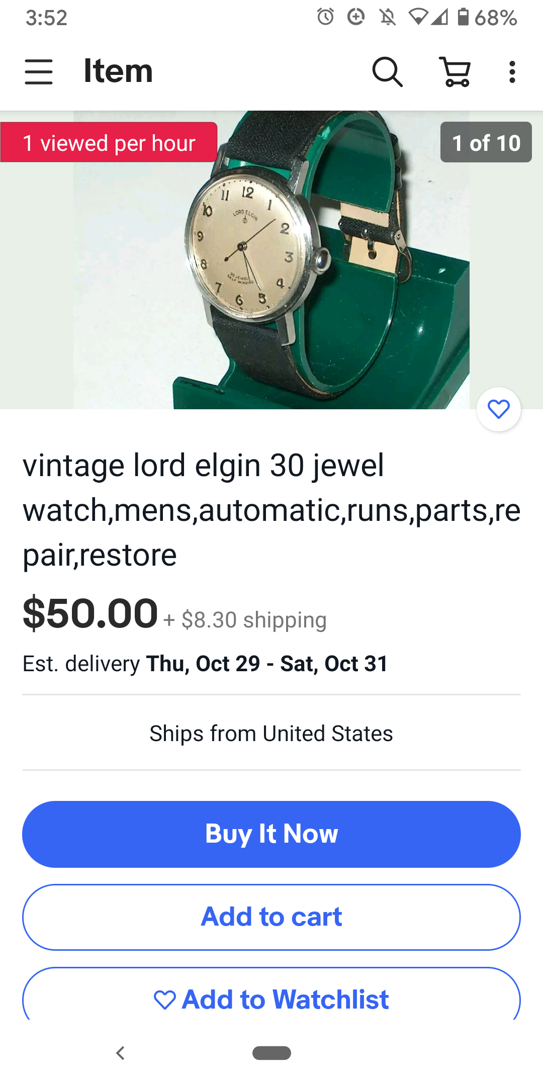The height and width of the screenshot is (1086, 543).
Task: Tap the Android back arrow
Action: (120, 1053)
